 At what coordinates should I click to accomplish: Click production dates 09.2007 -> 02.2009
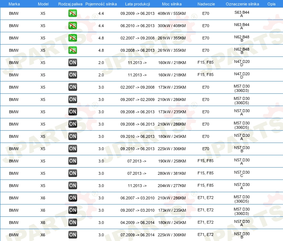[138, 100]
